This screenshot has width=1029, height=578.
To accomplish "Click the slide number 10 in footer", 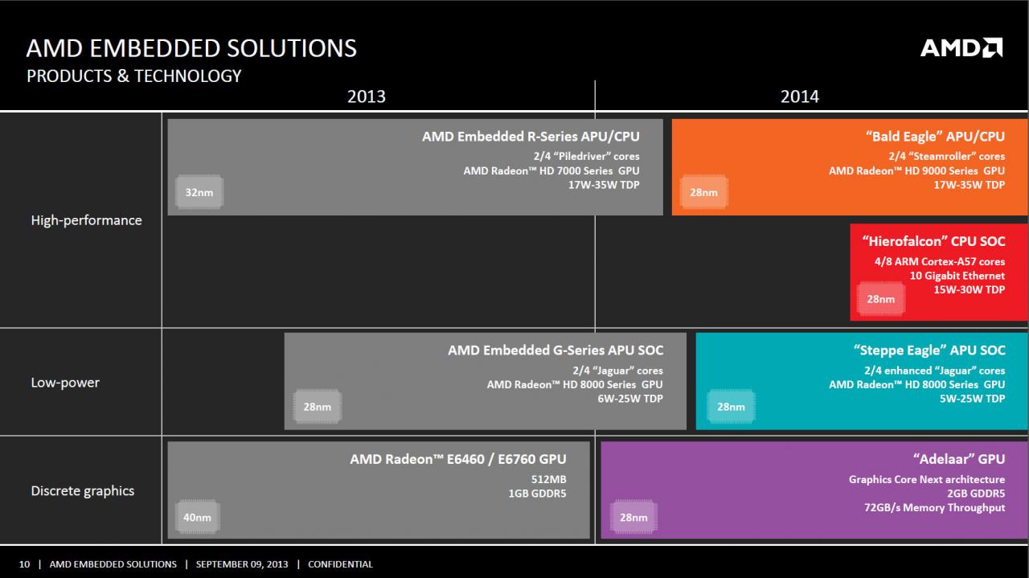I will click(x=24, y=564).
